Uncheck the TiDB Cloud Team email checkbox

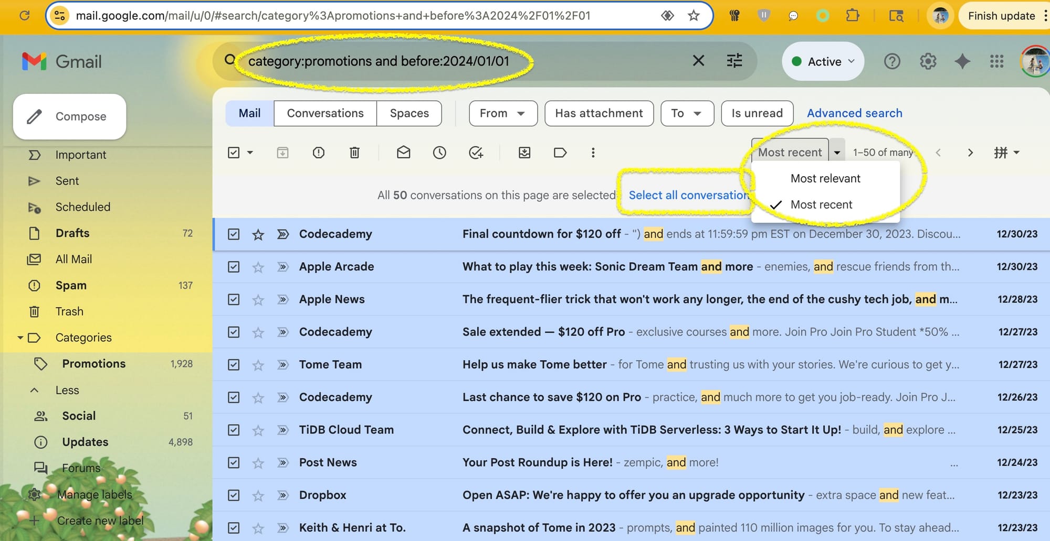tap(234, 430)
